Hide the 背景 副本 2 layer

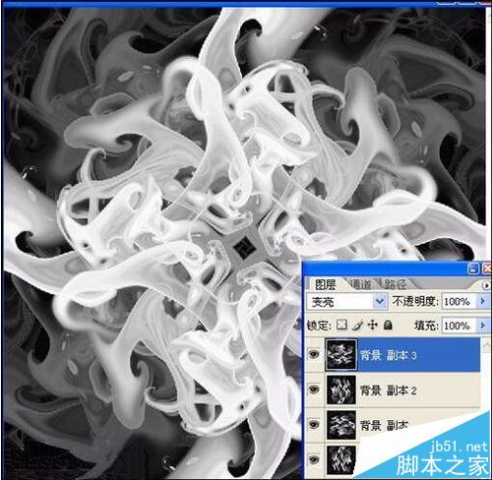point(314,390)
